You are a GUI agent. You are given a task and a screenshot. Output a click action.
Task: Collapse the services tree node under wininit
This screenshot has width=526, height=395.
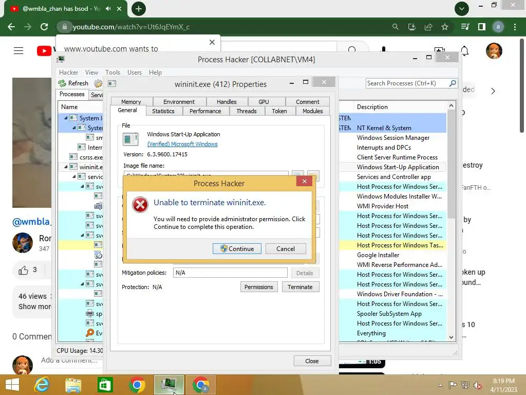[74, 177]
